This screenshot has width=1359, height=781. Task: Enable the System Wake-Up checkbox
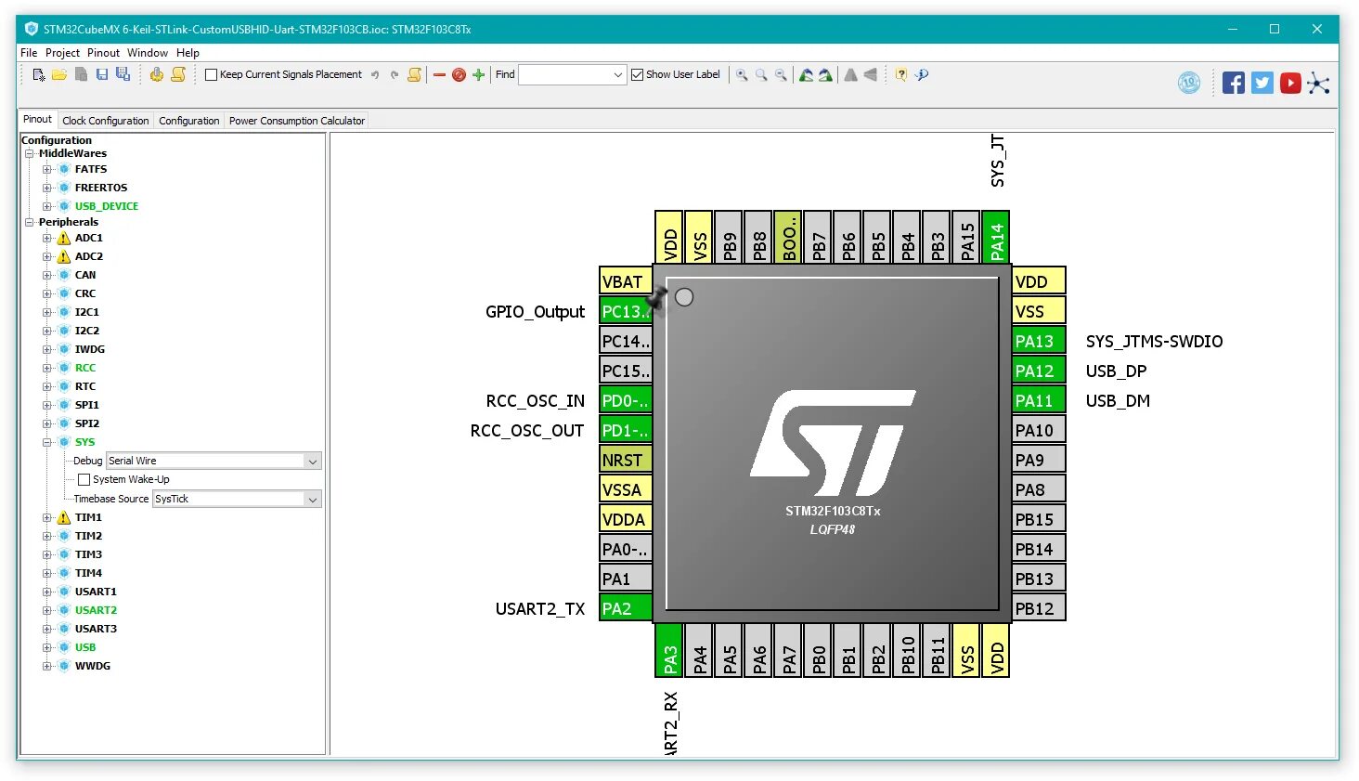pos(84,479)
